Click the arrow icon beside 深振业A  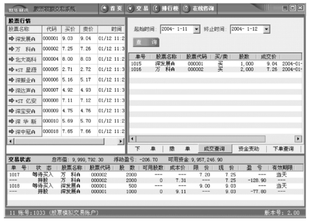[12, 80]
